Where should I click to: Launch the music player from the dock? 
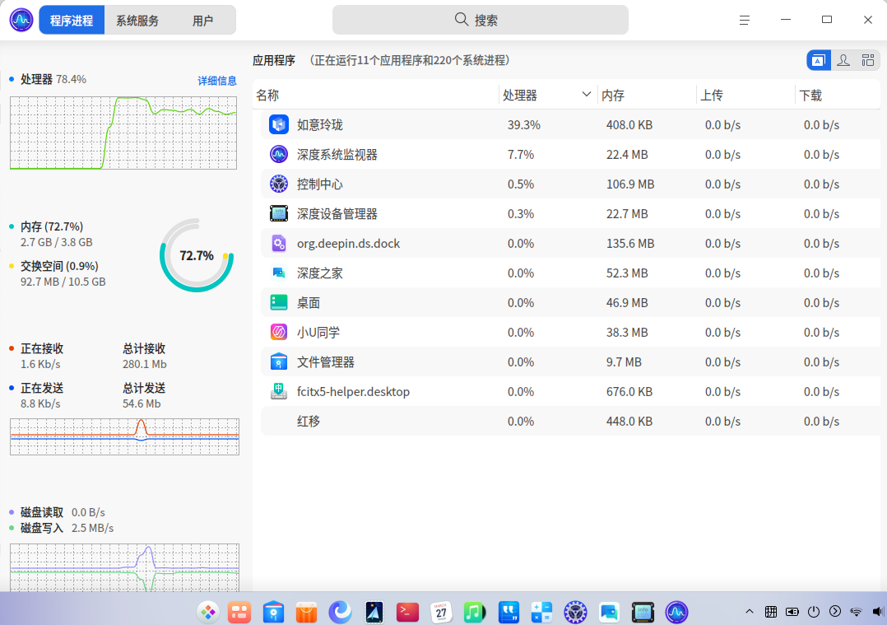tap(474, 612)
